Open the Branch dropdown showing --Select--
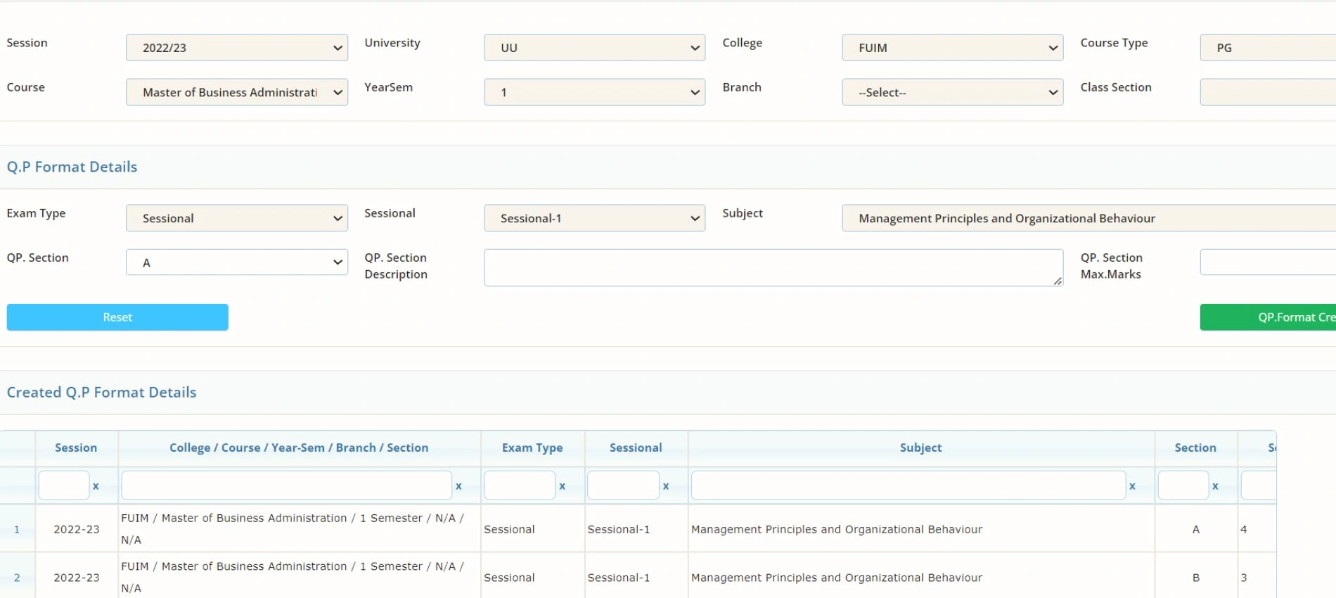This screenshot has height=598, width=1336. coord(952,92)
